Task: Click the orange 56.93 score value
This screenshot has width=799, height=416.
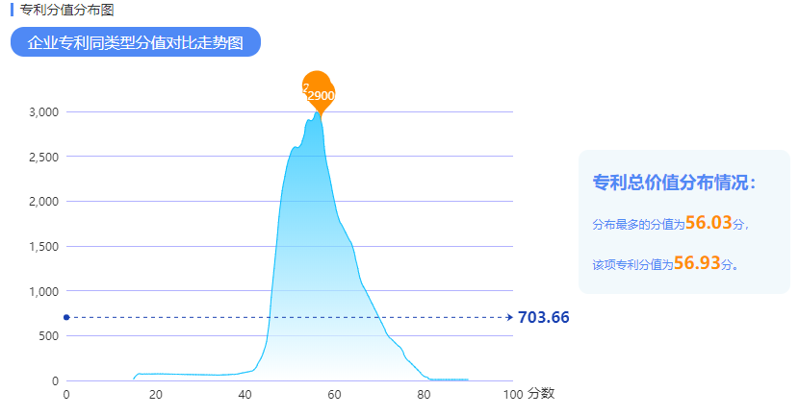Action: click(x=697, y=263)
